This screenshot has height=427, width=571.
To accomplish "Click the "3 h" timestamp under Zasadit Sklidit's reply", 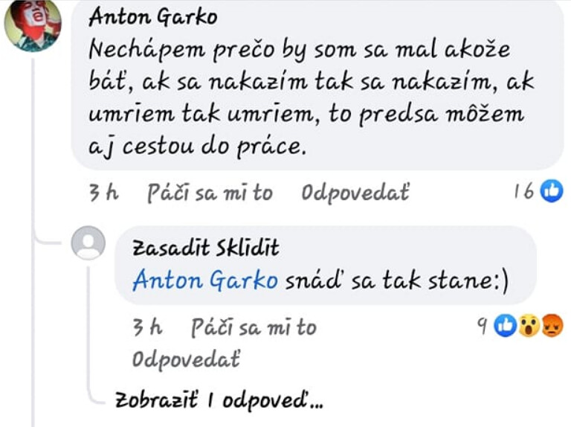I will 147,327.
